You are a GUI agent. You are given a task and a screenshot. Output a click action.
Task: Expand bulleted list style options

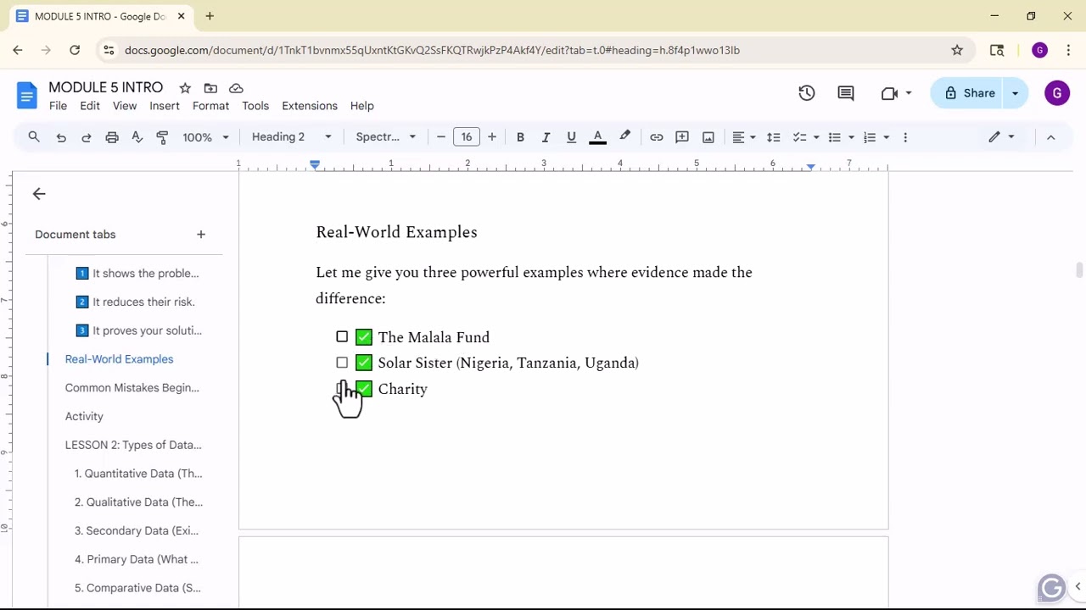(x=851, y=137)
